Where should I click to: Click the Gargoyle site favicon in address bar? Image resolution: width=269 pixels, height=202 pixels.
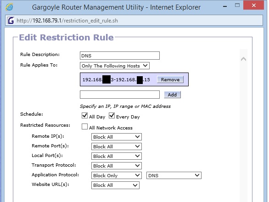coord(11,21)
